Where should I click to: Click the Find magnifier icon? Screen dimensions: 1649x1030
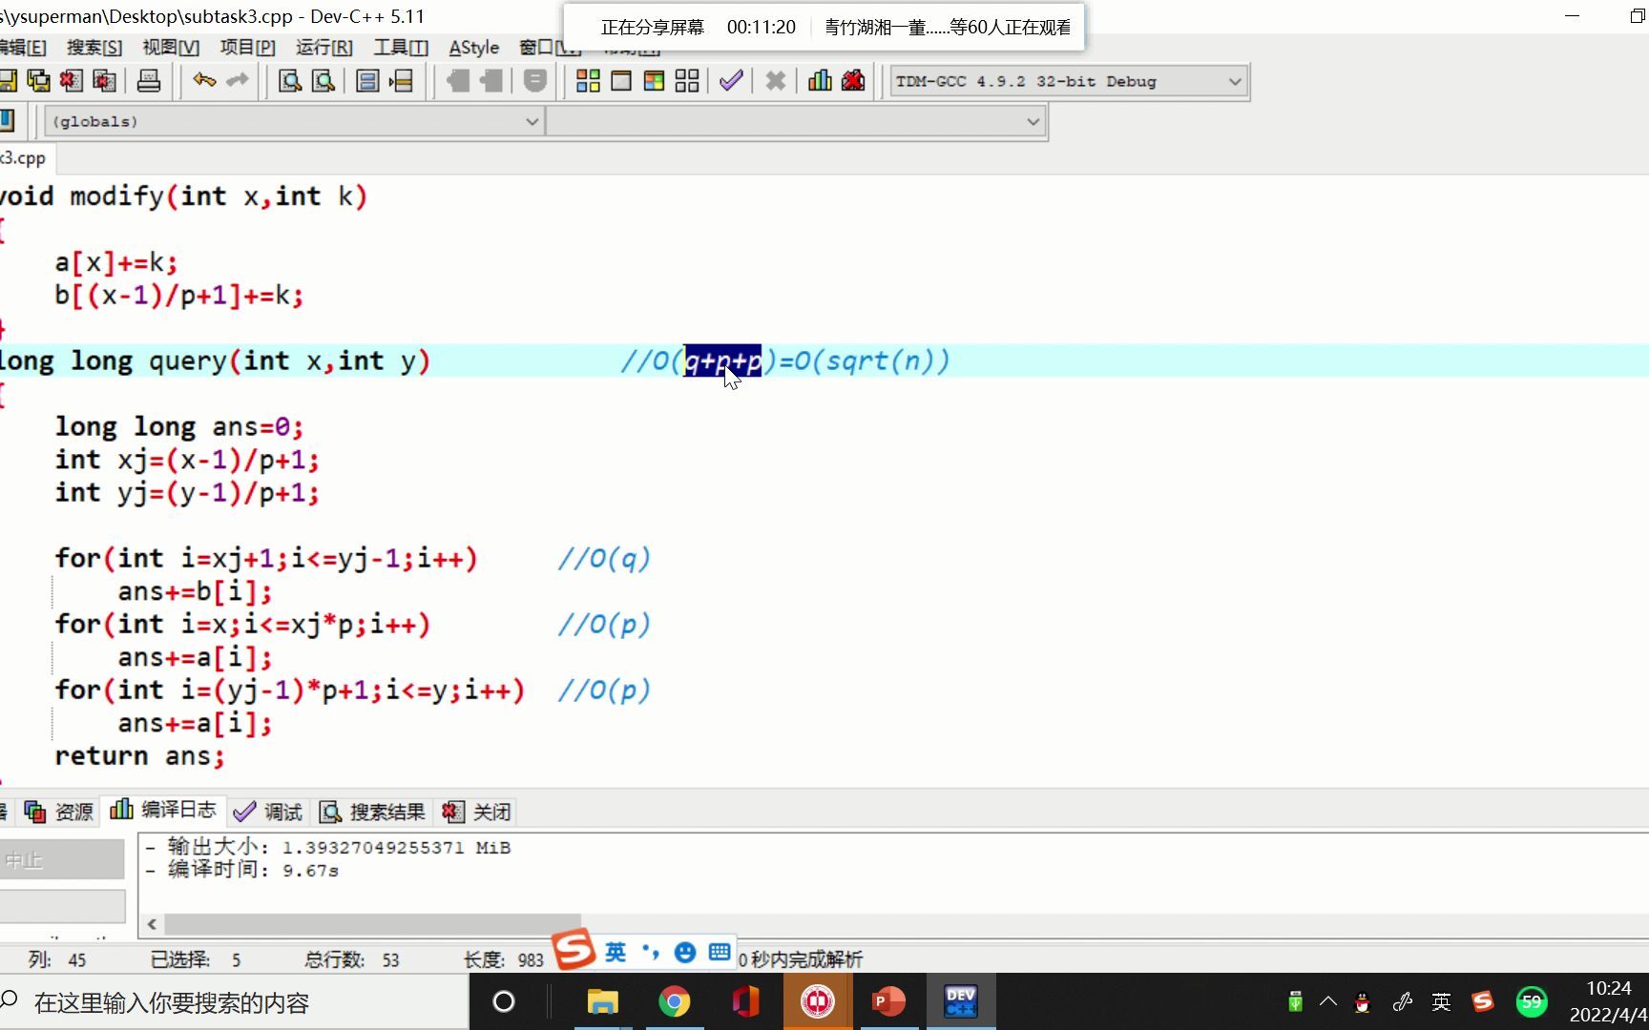290,81
